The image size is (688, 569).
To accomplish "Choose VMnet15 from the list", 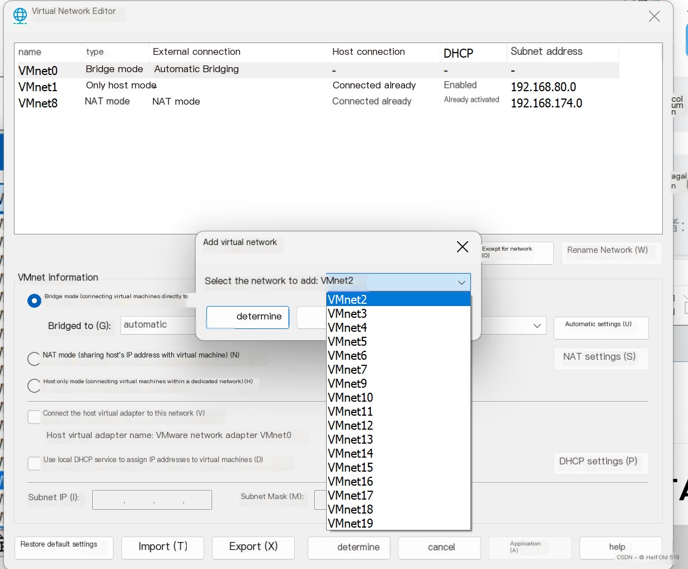I will coord(398,467).
